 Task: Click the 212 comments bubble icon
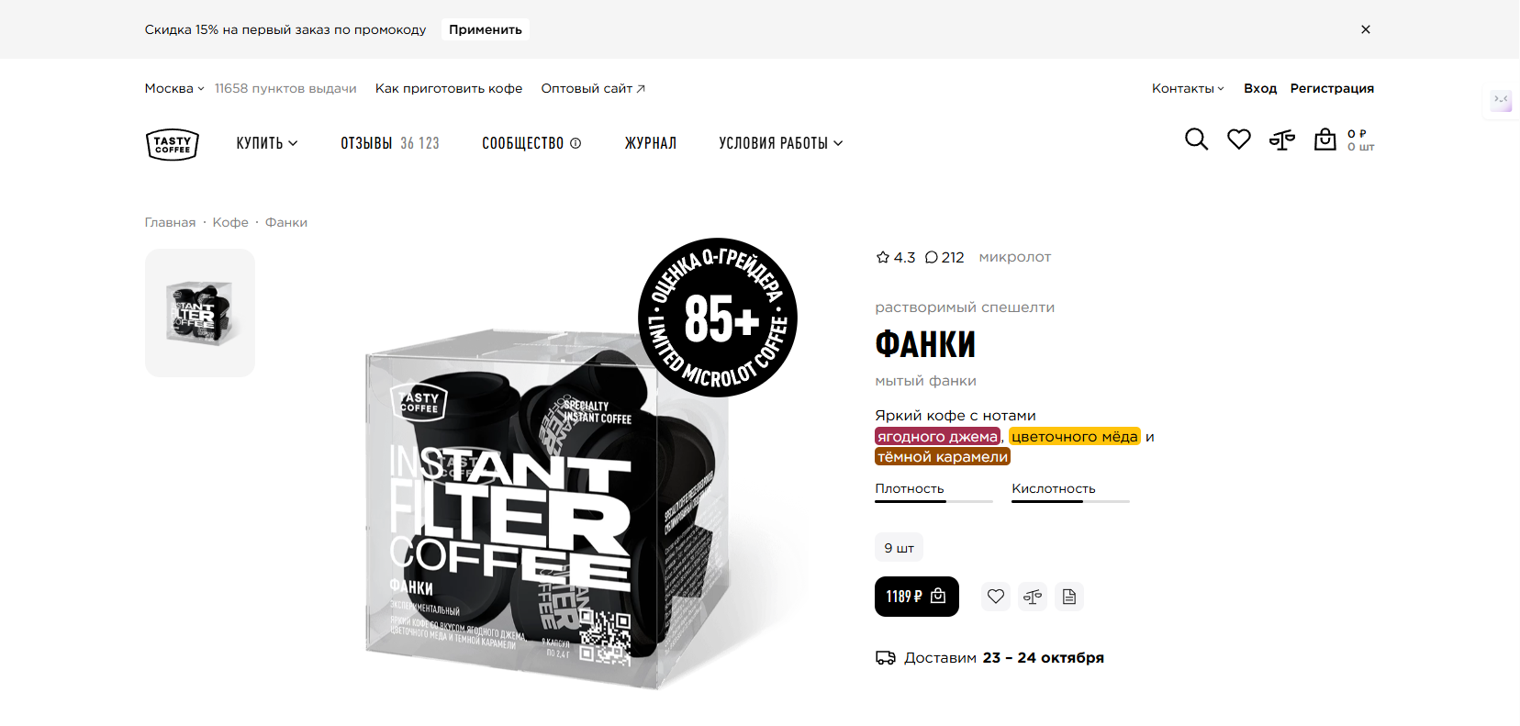coord(931,257)
